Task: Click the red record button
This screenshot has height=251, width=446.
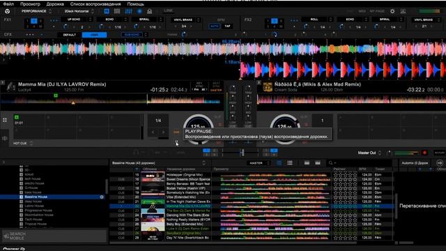Action: pyautogui.click(x=424, y=153)
